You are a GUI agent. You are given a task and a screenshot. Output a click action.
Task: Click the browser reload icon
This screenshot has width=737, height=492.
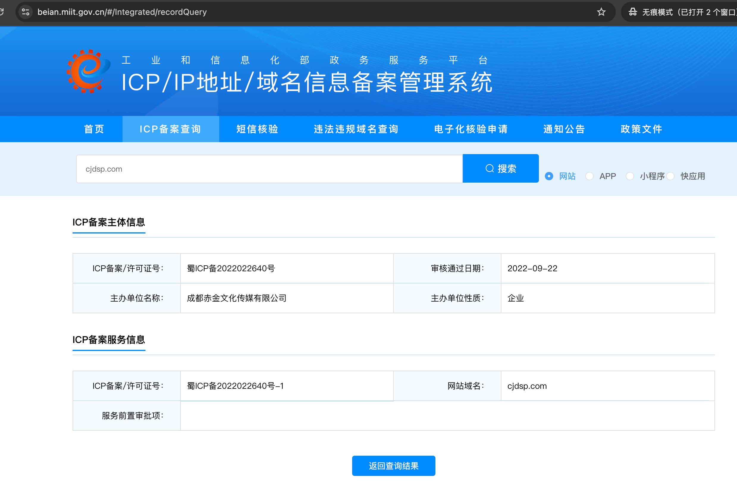[2, 12]
